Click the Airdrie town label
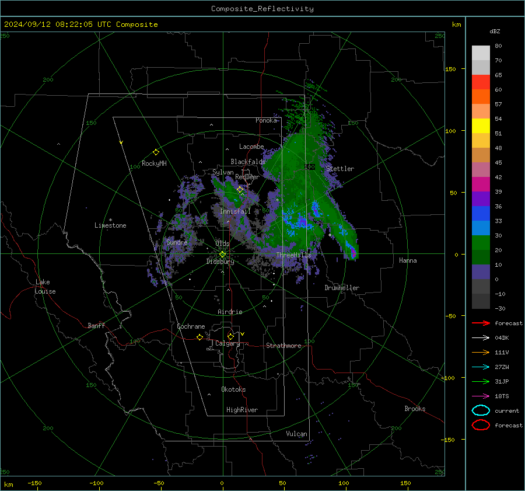The height and width of the screenshot is (491, 525). coord(230,312)
